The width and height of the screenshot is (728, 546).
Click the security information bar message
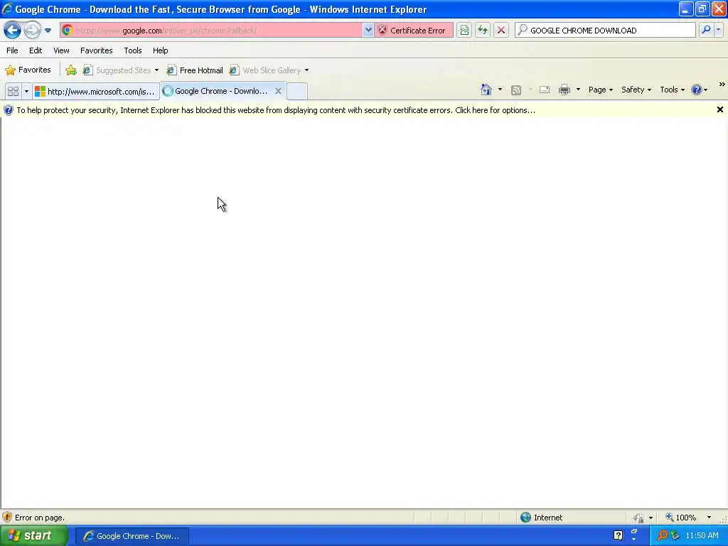coord(276,110)
